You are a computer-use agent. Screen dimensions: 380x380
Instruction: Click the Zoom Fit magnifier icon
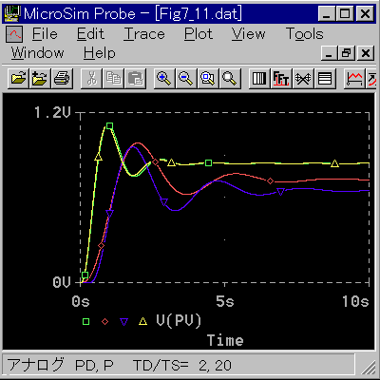point(230,78)
